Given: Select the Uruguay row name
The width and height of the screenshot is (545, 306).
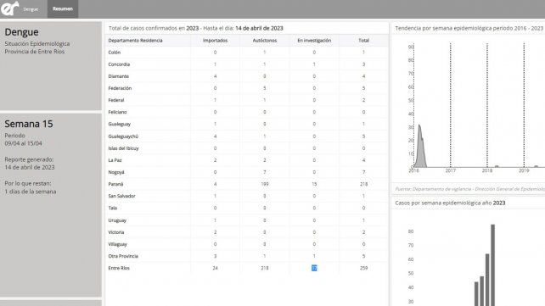Looking at the screenshot, I should click(117, 220).
